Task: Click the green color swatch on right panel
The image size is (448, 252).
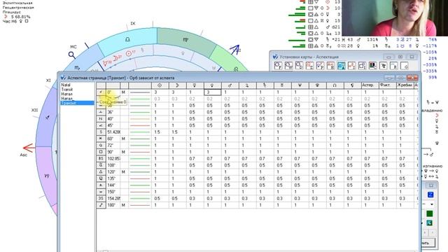Action: click(429, 213)
